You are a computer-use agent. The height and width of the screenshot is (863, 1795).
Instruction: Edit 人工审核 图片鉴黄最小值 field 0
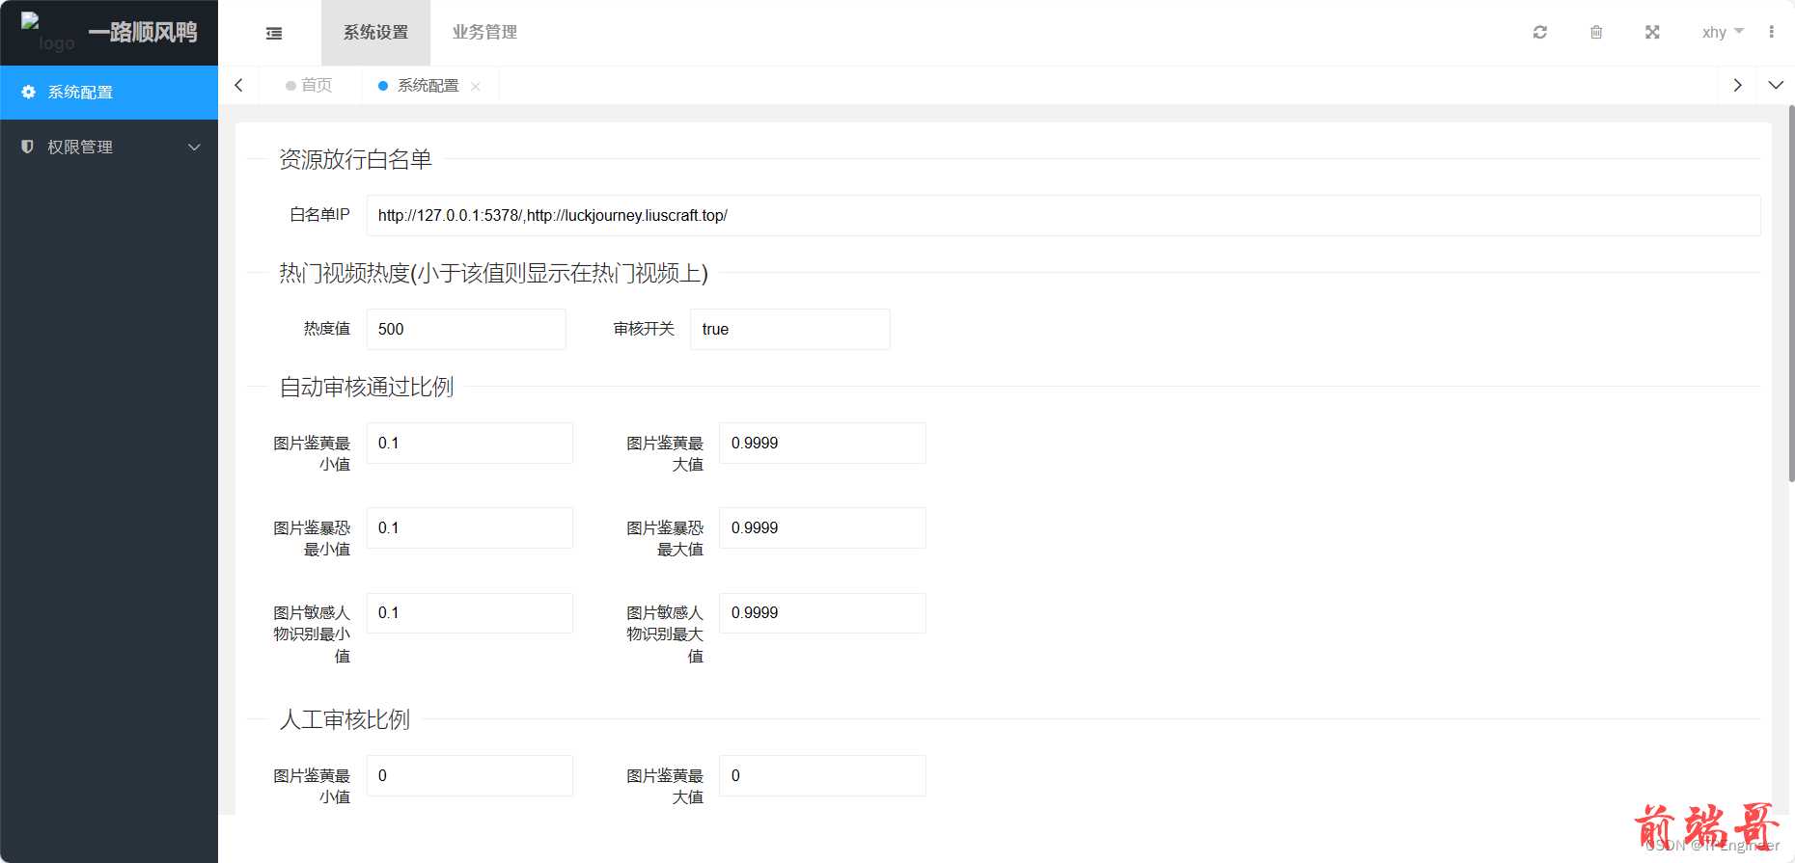pyautogui.click(x=470, y=775)
